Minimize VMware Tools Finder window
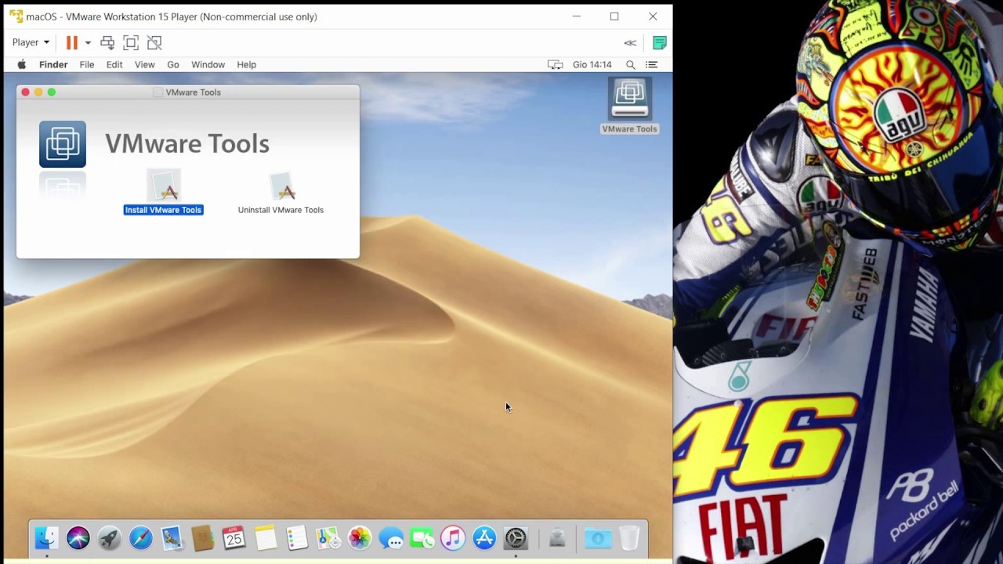1003x564 pixels. [x=38, y=92]
